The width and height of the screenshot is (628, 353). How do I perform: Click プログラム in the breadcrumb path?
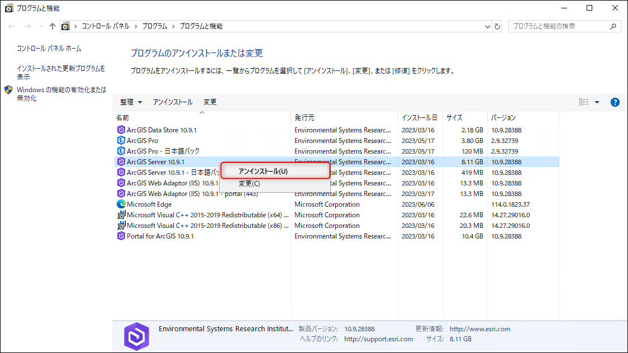pos(155,26)
